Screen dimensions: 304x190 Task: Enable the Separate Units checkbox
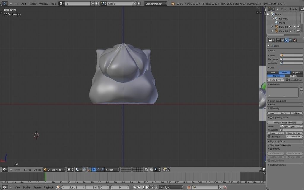click(x=287, y=80)
